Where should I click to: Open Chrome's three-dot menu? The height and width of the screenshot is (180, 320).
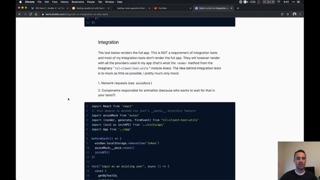[x=300, y=14]
